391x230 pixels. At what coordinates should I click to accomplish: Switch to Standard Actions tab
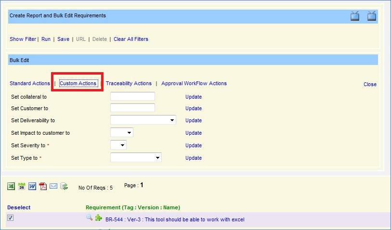pos(30,83)
